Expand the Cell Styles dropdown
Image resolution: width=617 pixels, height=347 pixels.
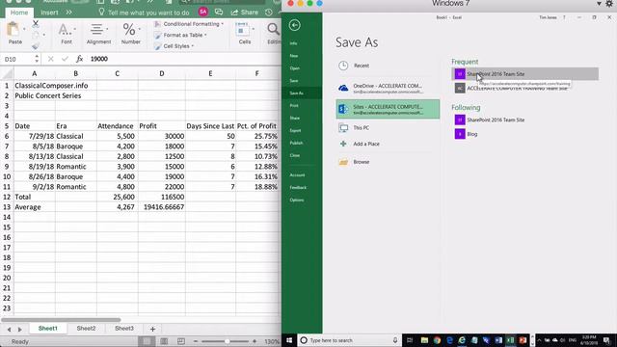[x=193, y=46]
